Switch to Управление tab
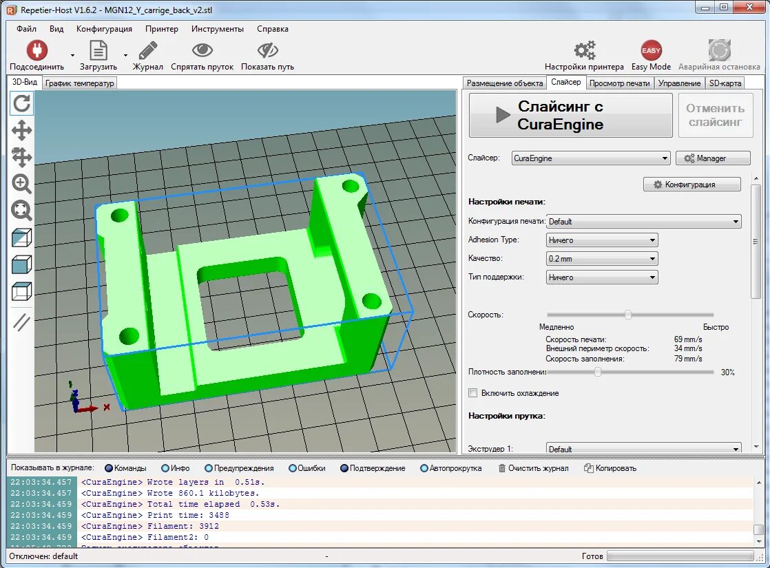770x568 pixels. 680,83
